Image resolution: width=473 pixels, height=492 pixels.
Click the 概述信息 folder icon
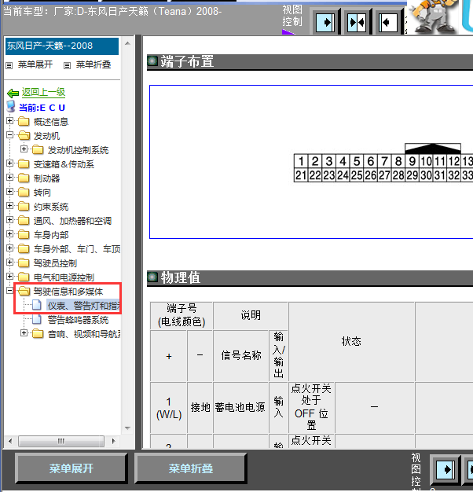24,121
